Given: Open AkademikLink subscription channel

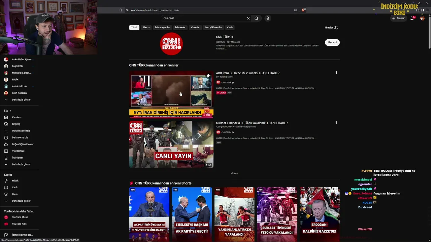Looking at the screenshot, I should pos(19,86).
